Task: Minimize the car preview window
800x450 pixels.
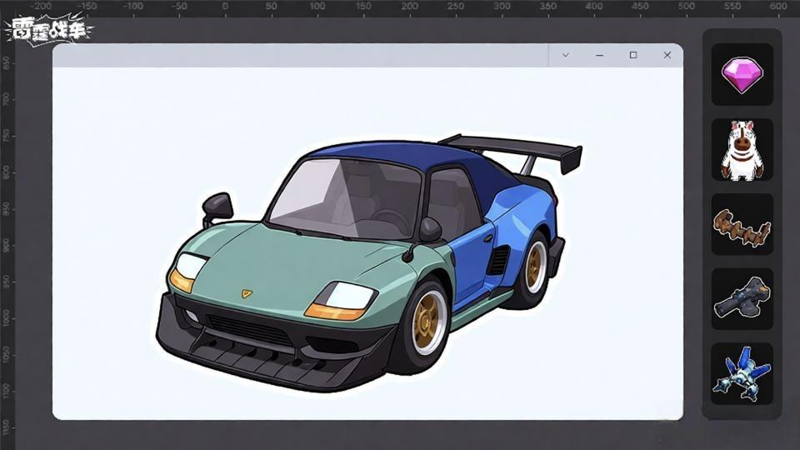Action: coord(599,55)
